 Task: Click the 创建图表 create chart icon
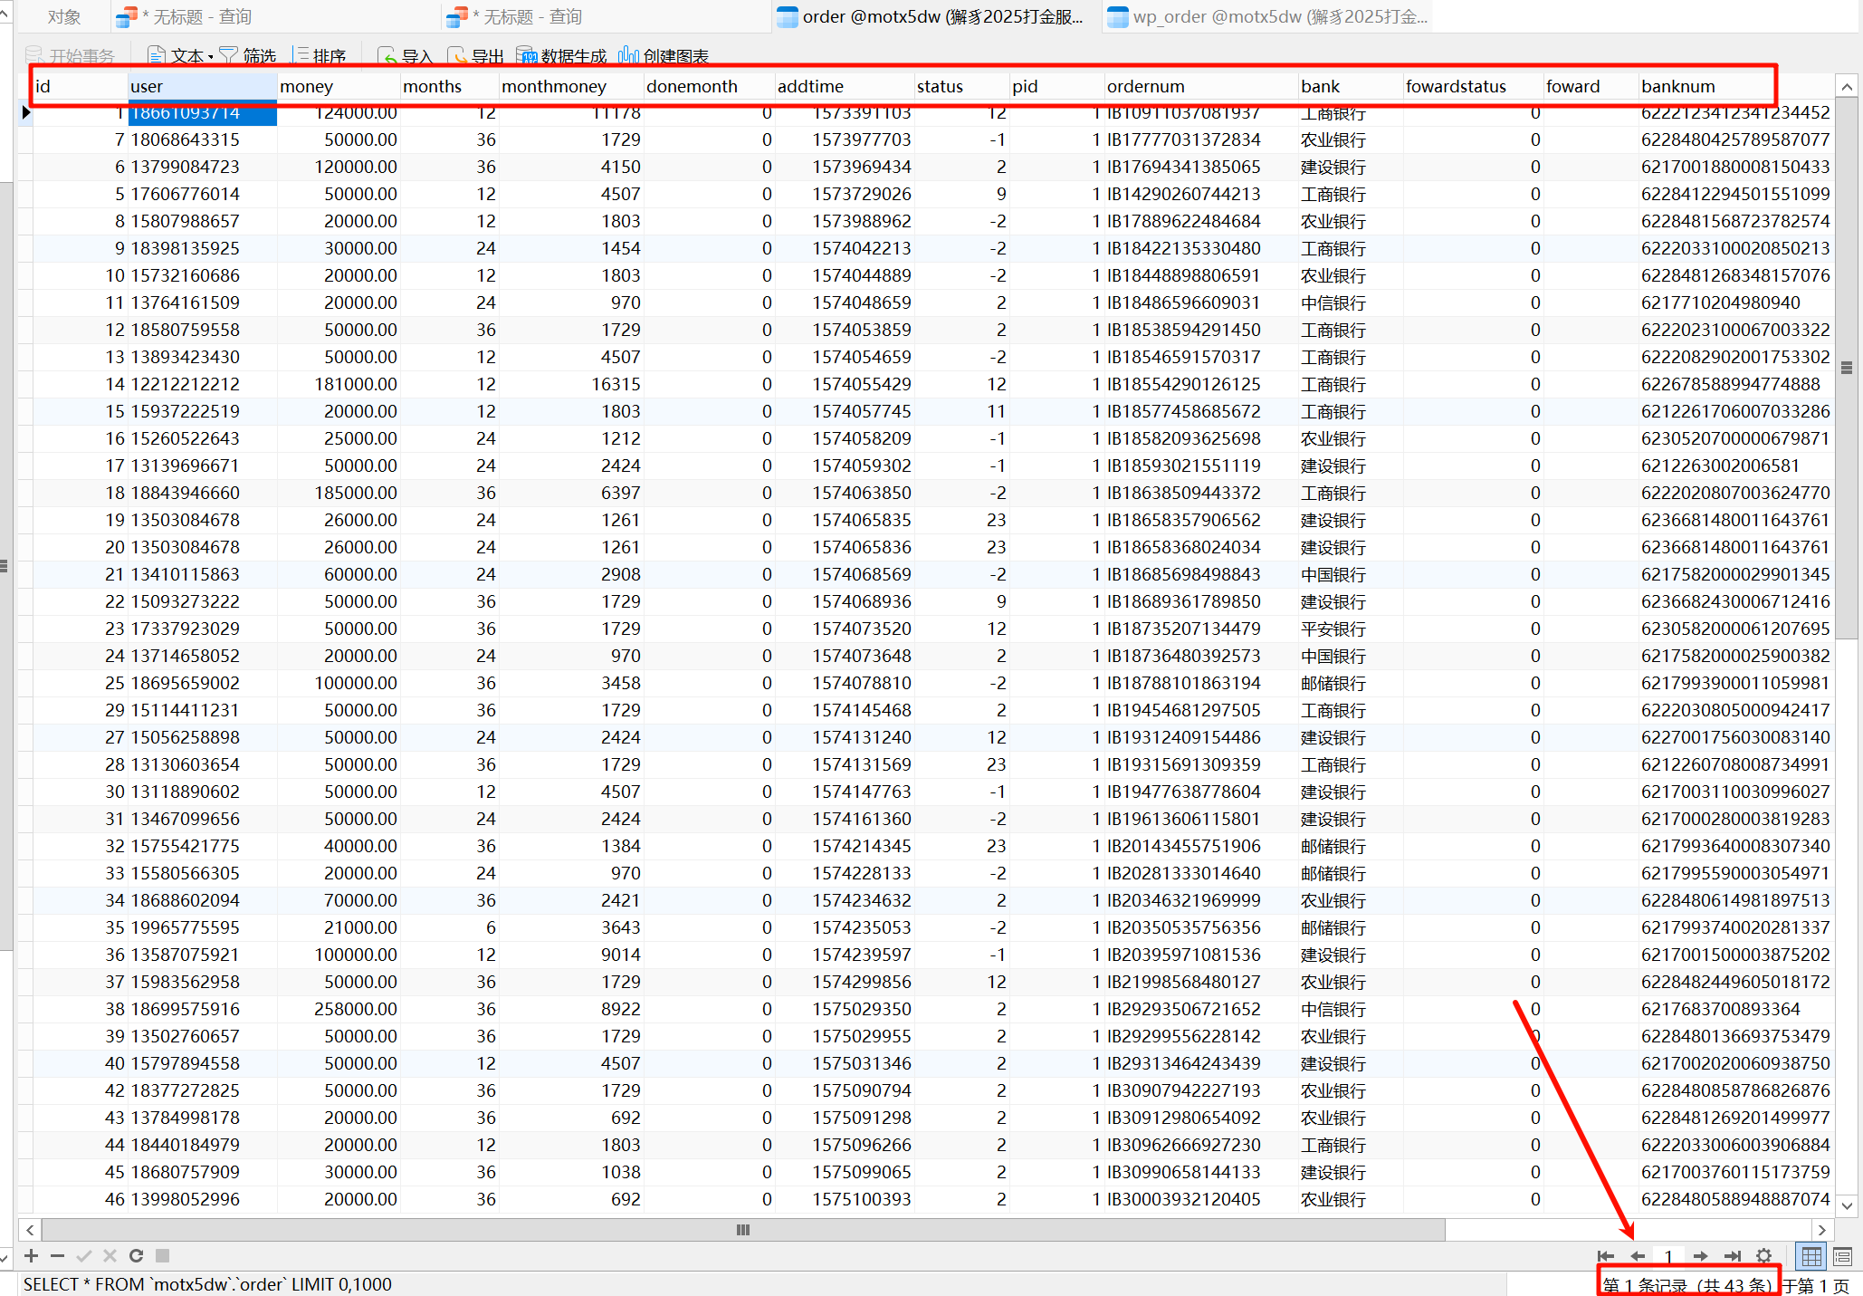click(629, 56)
